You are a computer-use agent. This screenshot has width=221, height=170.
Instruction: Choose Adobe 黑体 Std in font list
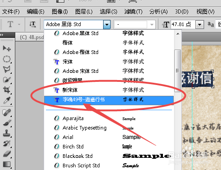pos(109,33)
